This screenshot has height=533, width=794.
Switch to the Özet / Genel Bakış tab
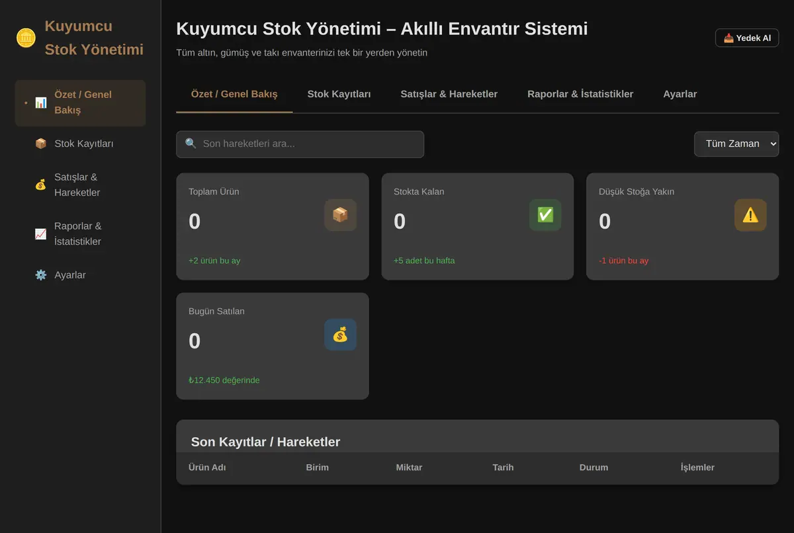coord(234,94)
